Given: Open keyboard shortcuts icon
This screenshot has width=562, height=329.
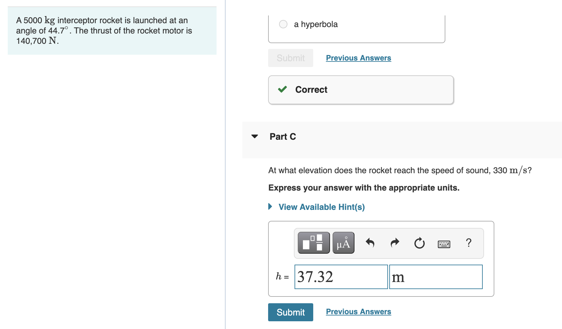Looking at the screenshot, I should [444, 244].
